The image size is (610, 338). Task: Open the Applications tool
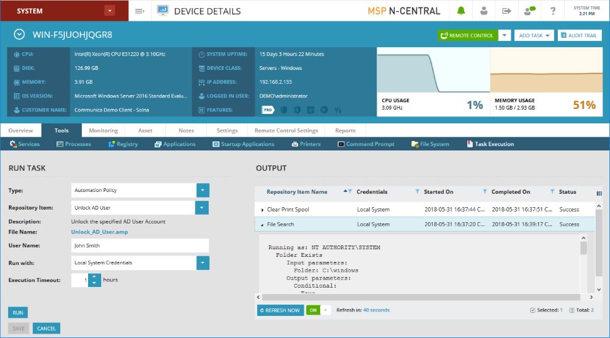point(175,144)
